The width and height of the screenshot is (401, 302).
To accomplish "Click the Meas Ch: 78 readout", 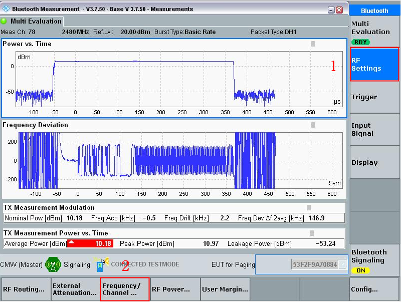I will tap(18, 32).
